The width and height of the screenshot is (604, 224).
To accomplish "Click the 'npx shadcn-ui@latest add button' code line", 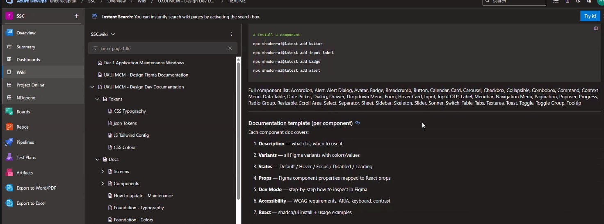I will (x=288, y=44).
